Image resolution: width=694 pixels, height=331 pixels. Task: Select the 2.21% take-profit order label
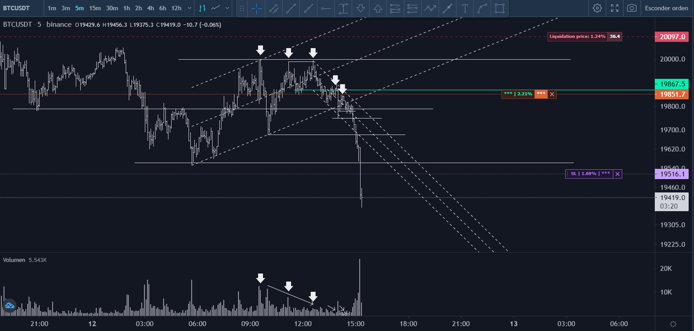pos(518,94)
